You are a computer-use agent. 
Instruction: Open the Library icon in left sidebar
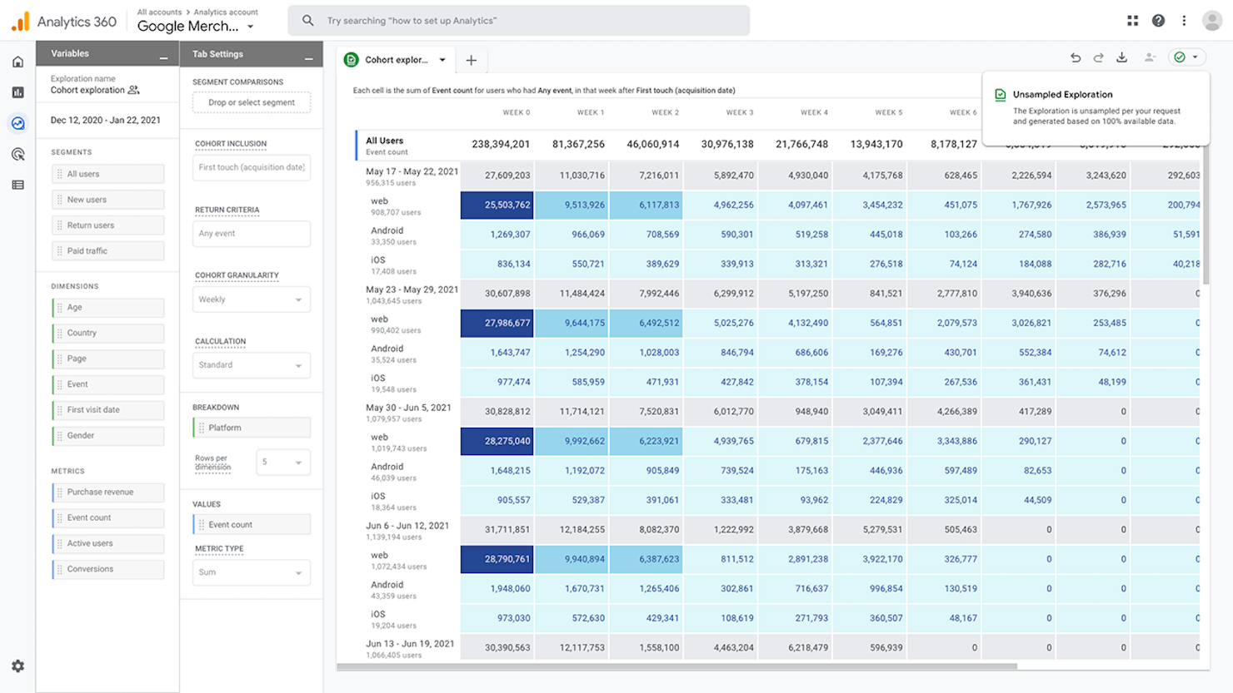coord(17,185)
